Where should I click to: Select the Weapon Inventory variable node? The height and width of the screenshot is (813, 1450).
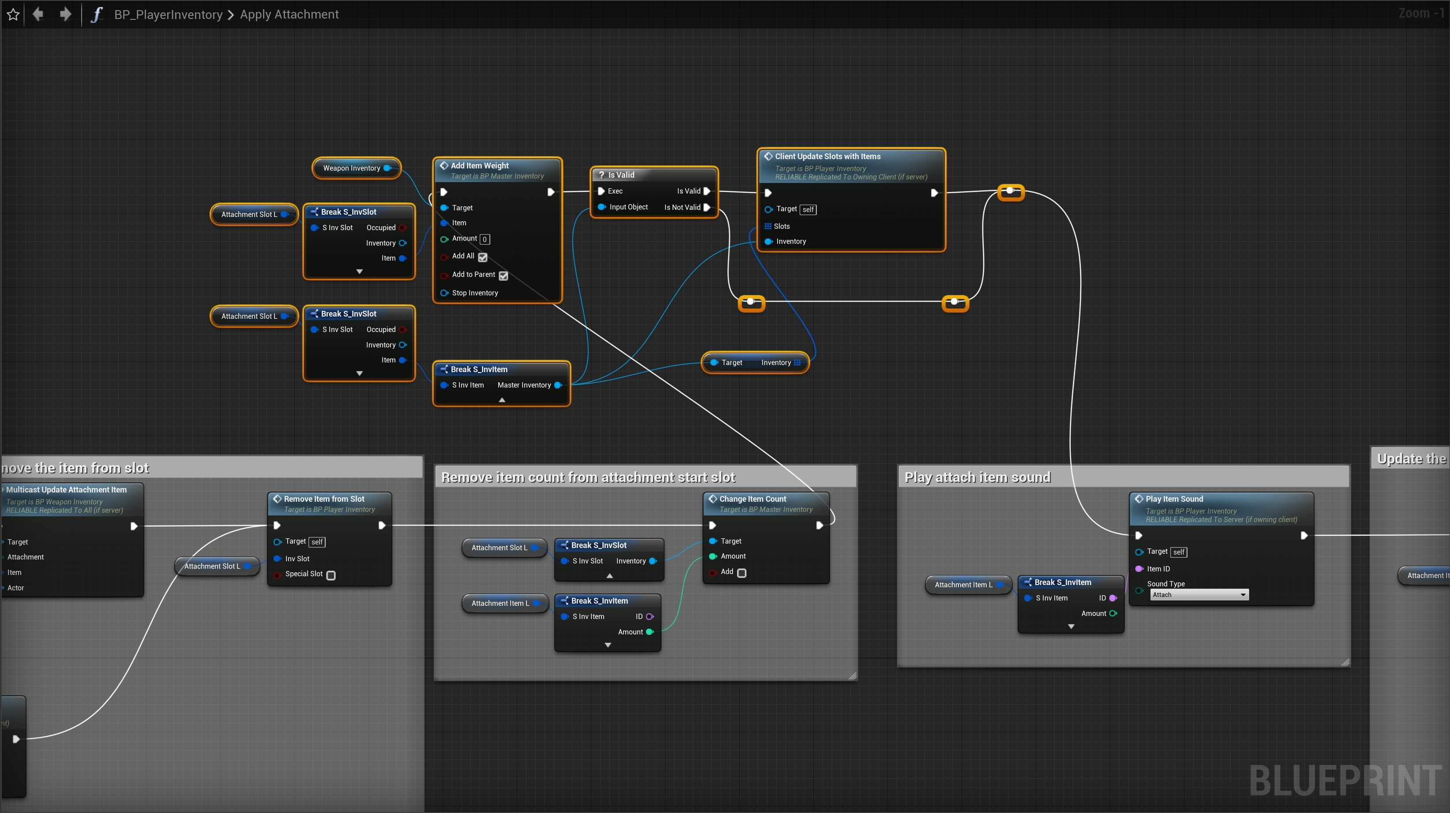[351, 168]
